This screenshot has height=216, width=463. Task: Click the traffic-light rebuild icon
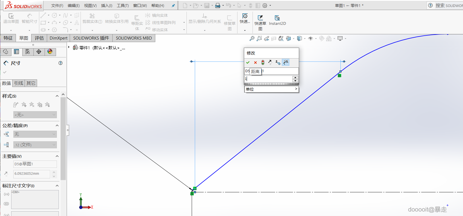263,62
